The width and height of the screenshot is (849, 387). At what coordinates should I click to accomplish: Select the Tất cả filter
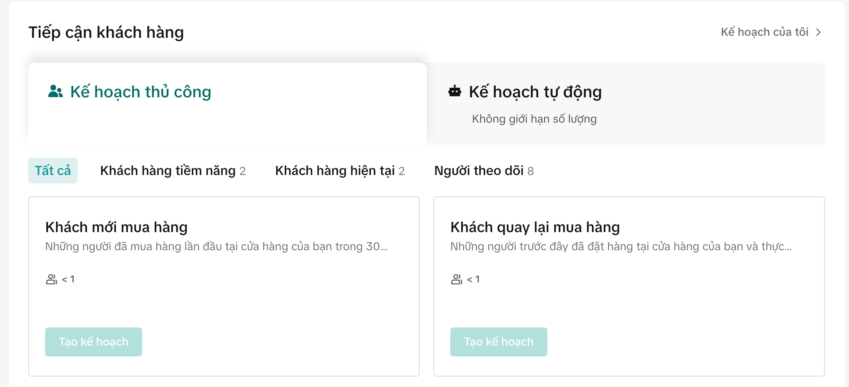point(53,171)
